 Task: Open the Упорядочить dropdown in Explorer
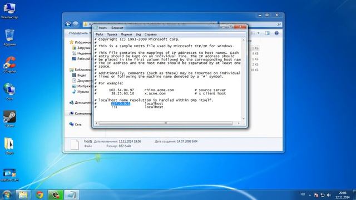point(80,33)
